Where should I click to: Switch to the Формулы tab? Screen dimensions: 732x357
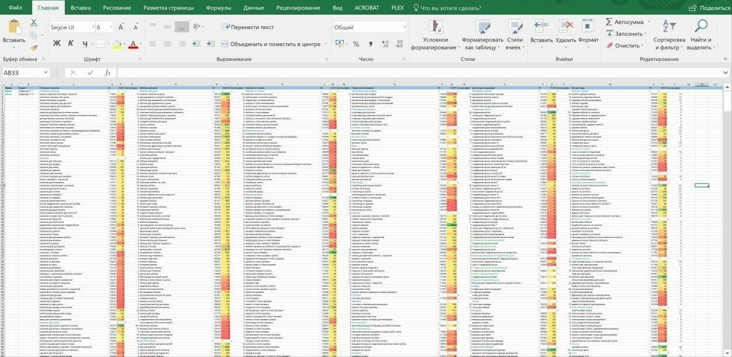coord(218,8)
